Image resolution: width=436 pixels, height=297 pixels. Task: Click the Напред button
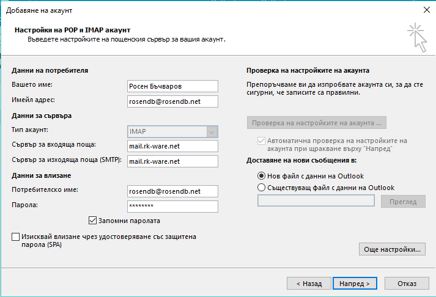click(355, 284)
